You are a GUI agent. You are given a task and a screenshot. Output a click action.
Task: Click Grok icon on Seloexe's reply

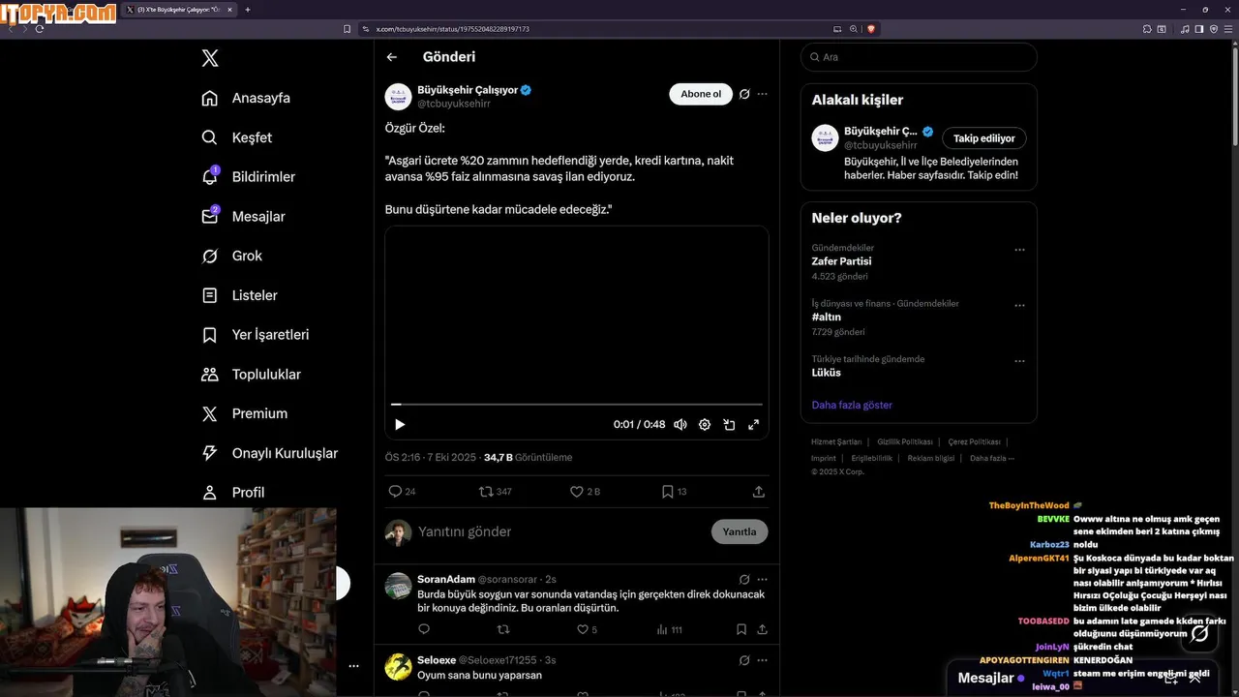[x=744, y=660]
